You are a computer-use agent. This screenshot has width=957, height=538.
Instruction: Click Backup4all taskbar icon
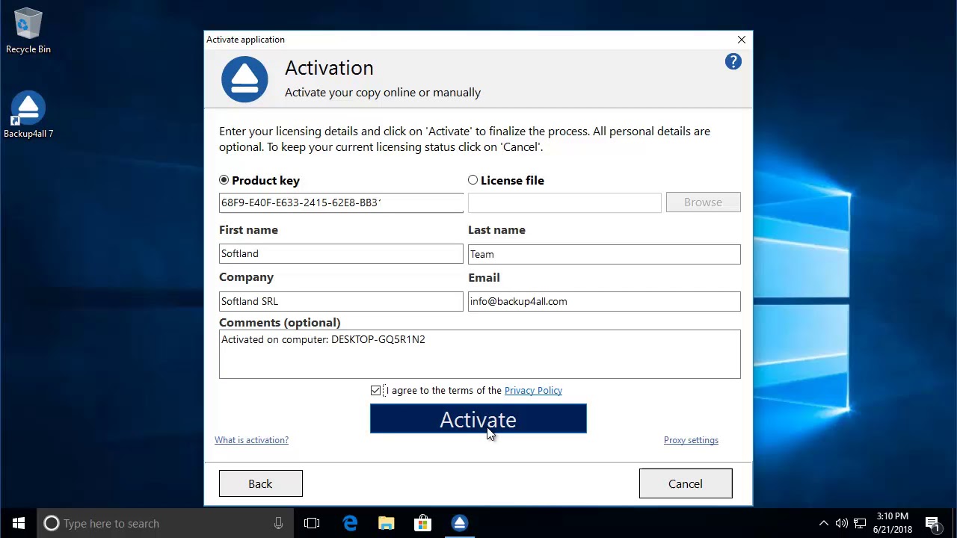point(459,524)
